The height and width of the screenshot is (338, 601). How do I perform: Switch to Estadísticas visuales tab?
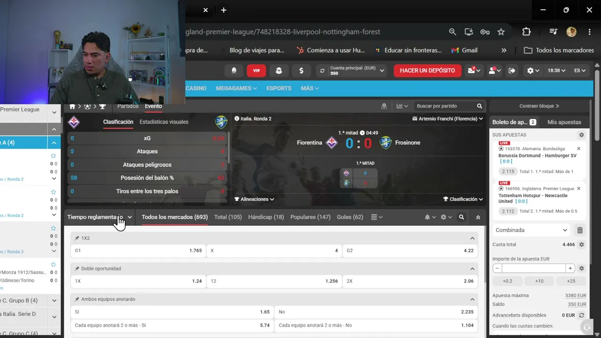pyautogui.click(x=164, y=122)
